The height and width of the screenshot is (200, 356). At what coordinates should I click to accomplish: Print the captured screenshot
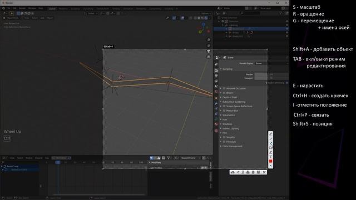(x=248, y=172)
